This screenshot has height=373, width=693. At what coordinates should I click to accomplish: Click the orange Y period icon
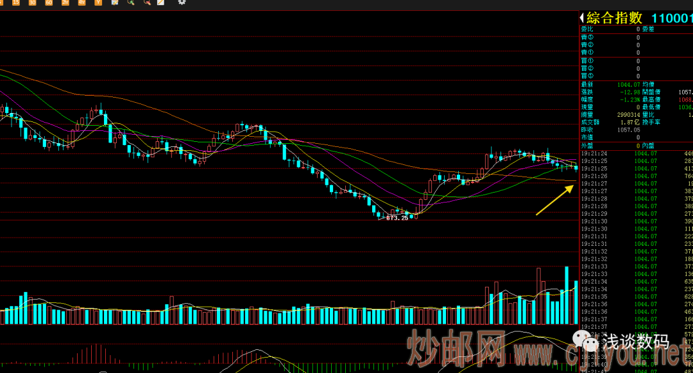point(98,3)
